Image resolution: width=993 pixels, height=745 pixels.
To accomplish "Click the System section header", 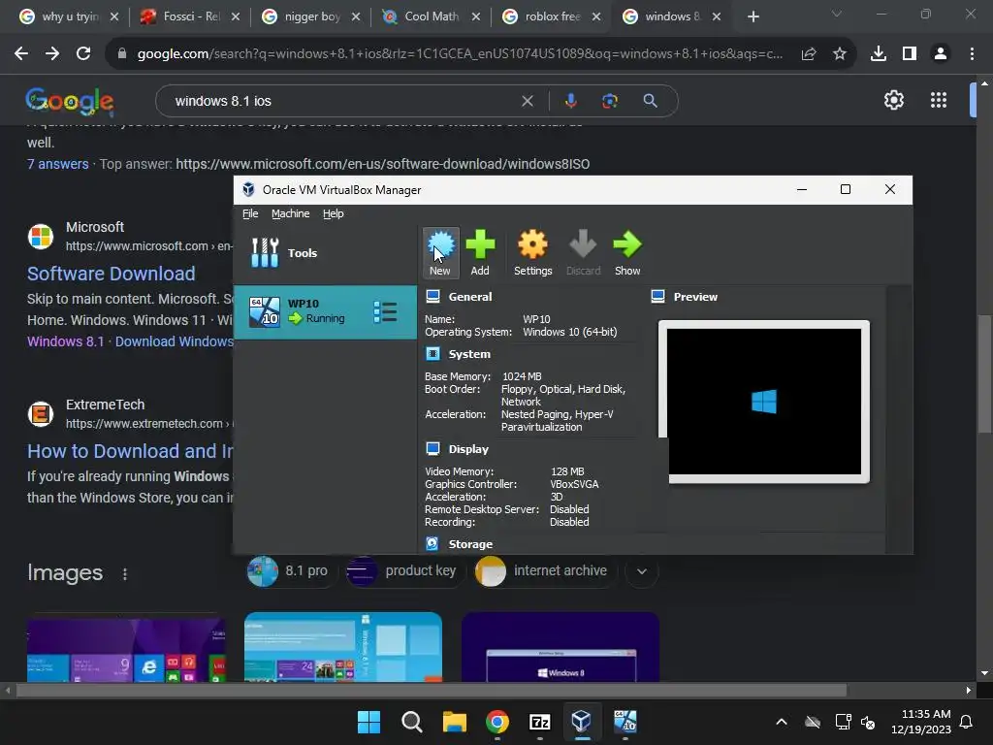I will (469, 354).
